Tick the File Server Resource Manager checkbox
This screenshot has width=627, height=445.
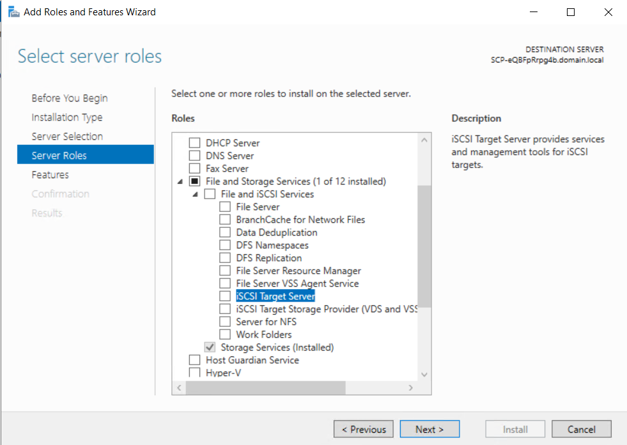225,271
